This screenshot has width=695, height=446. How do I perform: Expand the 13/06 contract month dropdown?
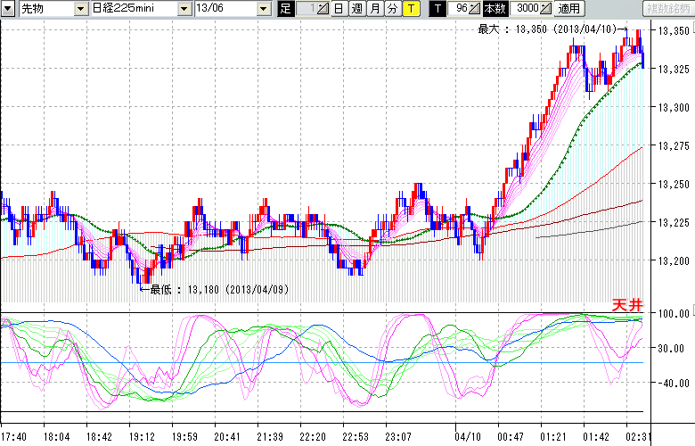point(263,9)
